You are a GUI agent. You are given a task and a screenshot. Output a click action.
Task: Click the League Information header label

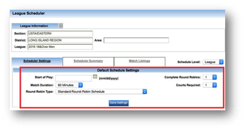[x=34, y=26]
